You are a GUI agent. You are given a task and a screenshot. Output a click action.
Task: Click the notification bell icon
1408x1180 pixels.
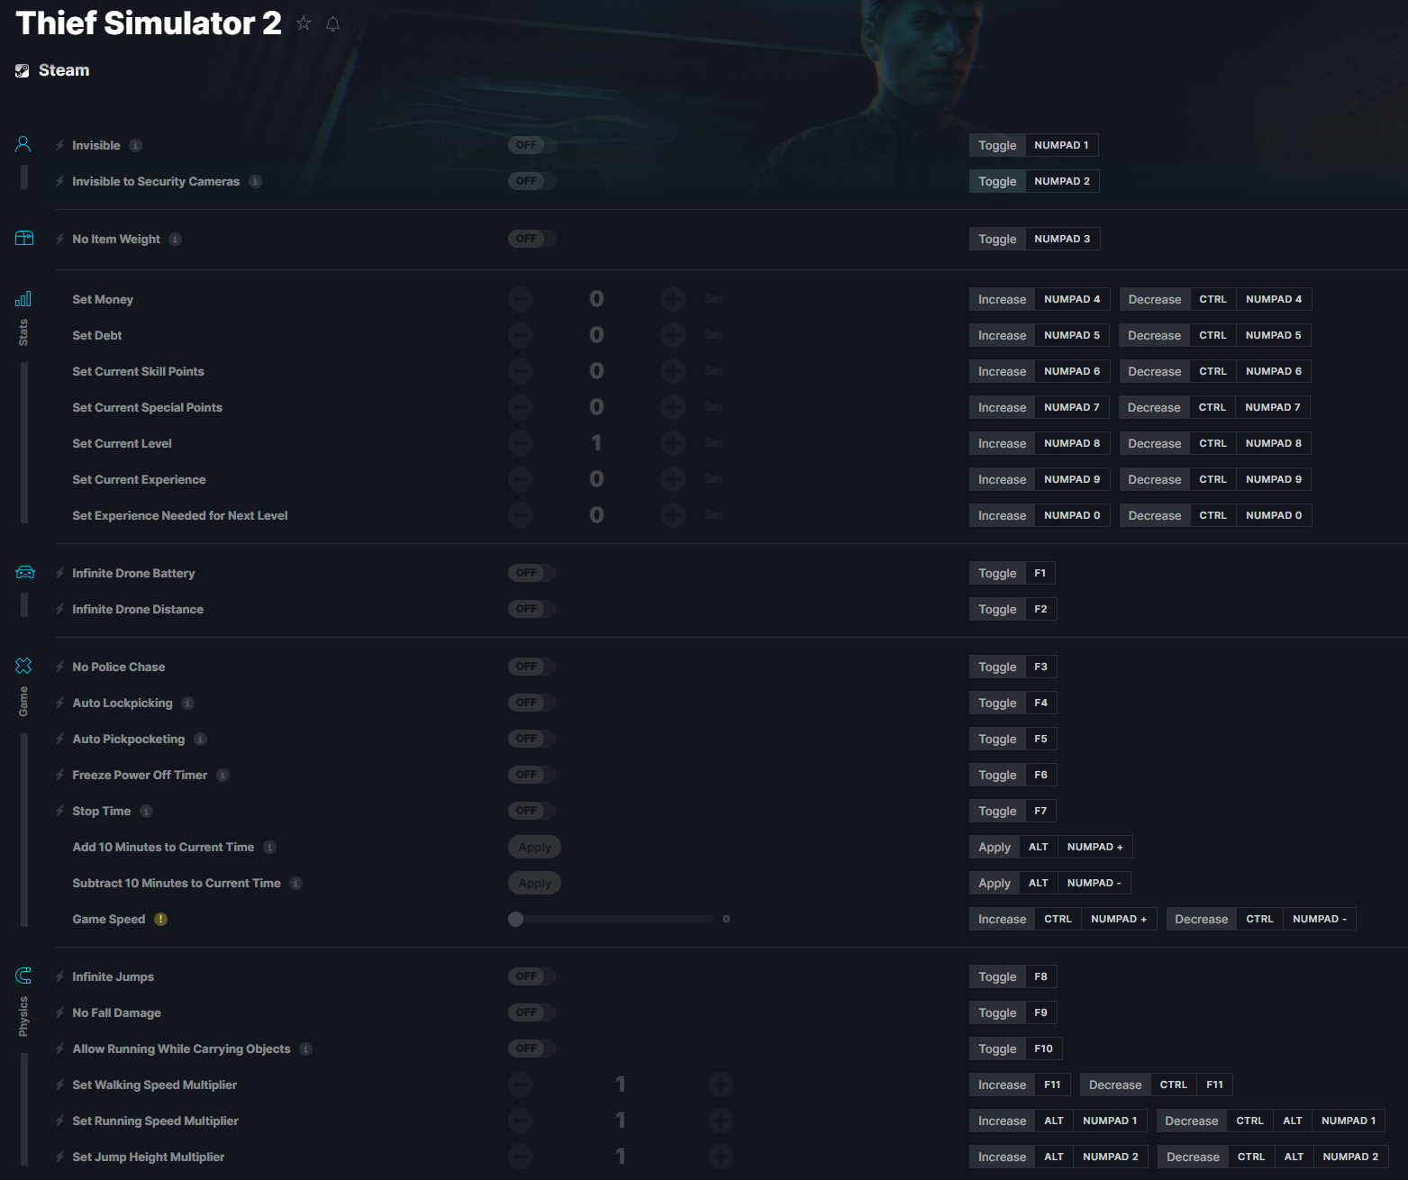point(332,23)
